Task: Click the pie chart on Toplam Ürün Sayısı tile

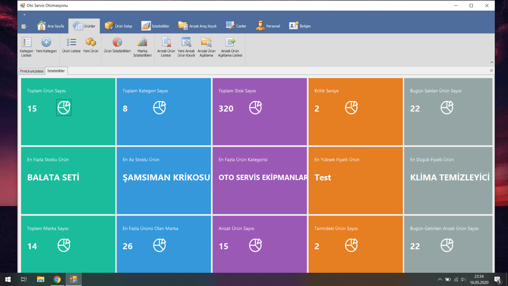Action: tap(63, 107)
